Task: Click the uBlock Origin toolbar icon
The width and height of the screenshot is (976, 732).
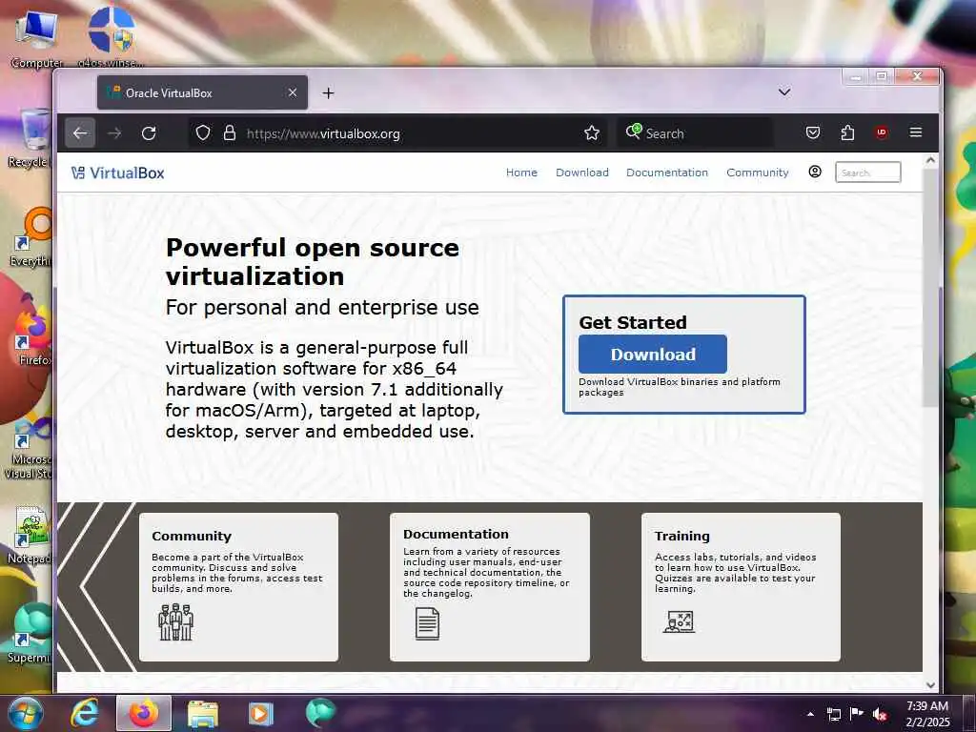Action: pos(882,132)
